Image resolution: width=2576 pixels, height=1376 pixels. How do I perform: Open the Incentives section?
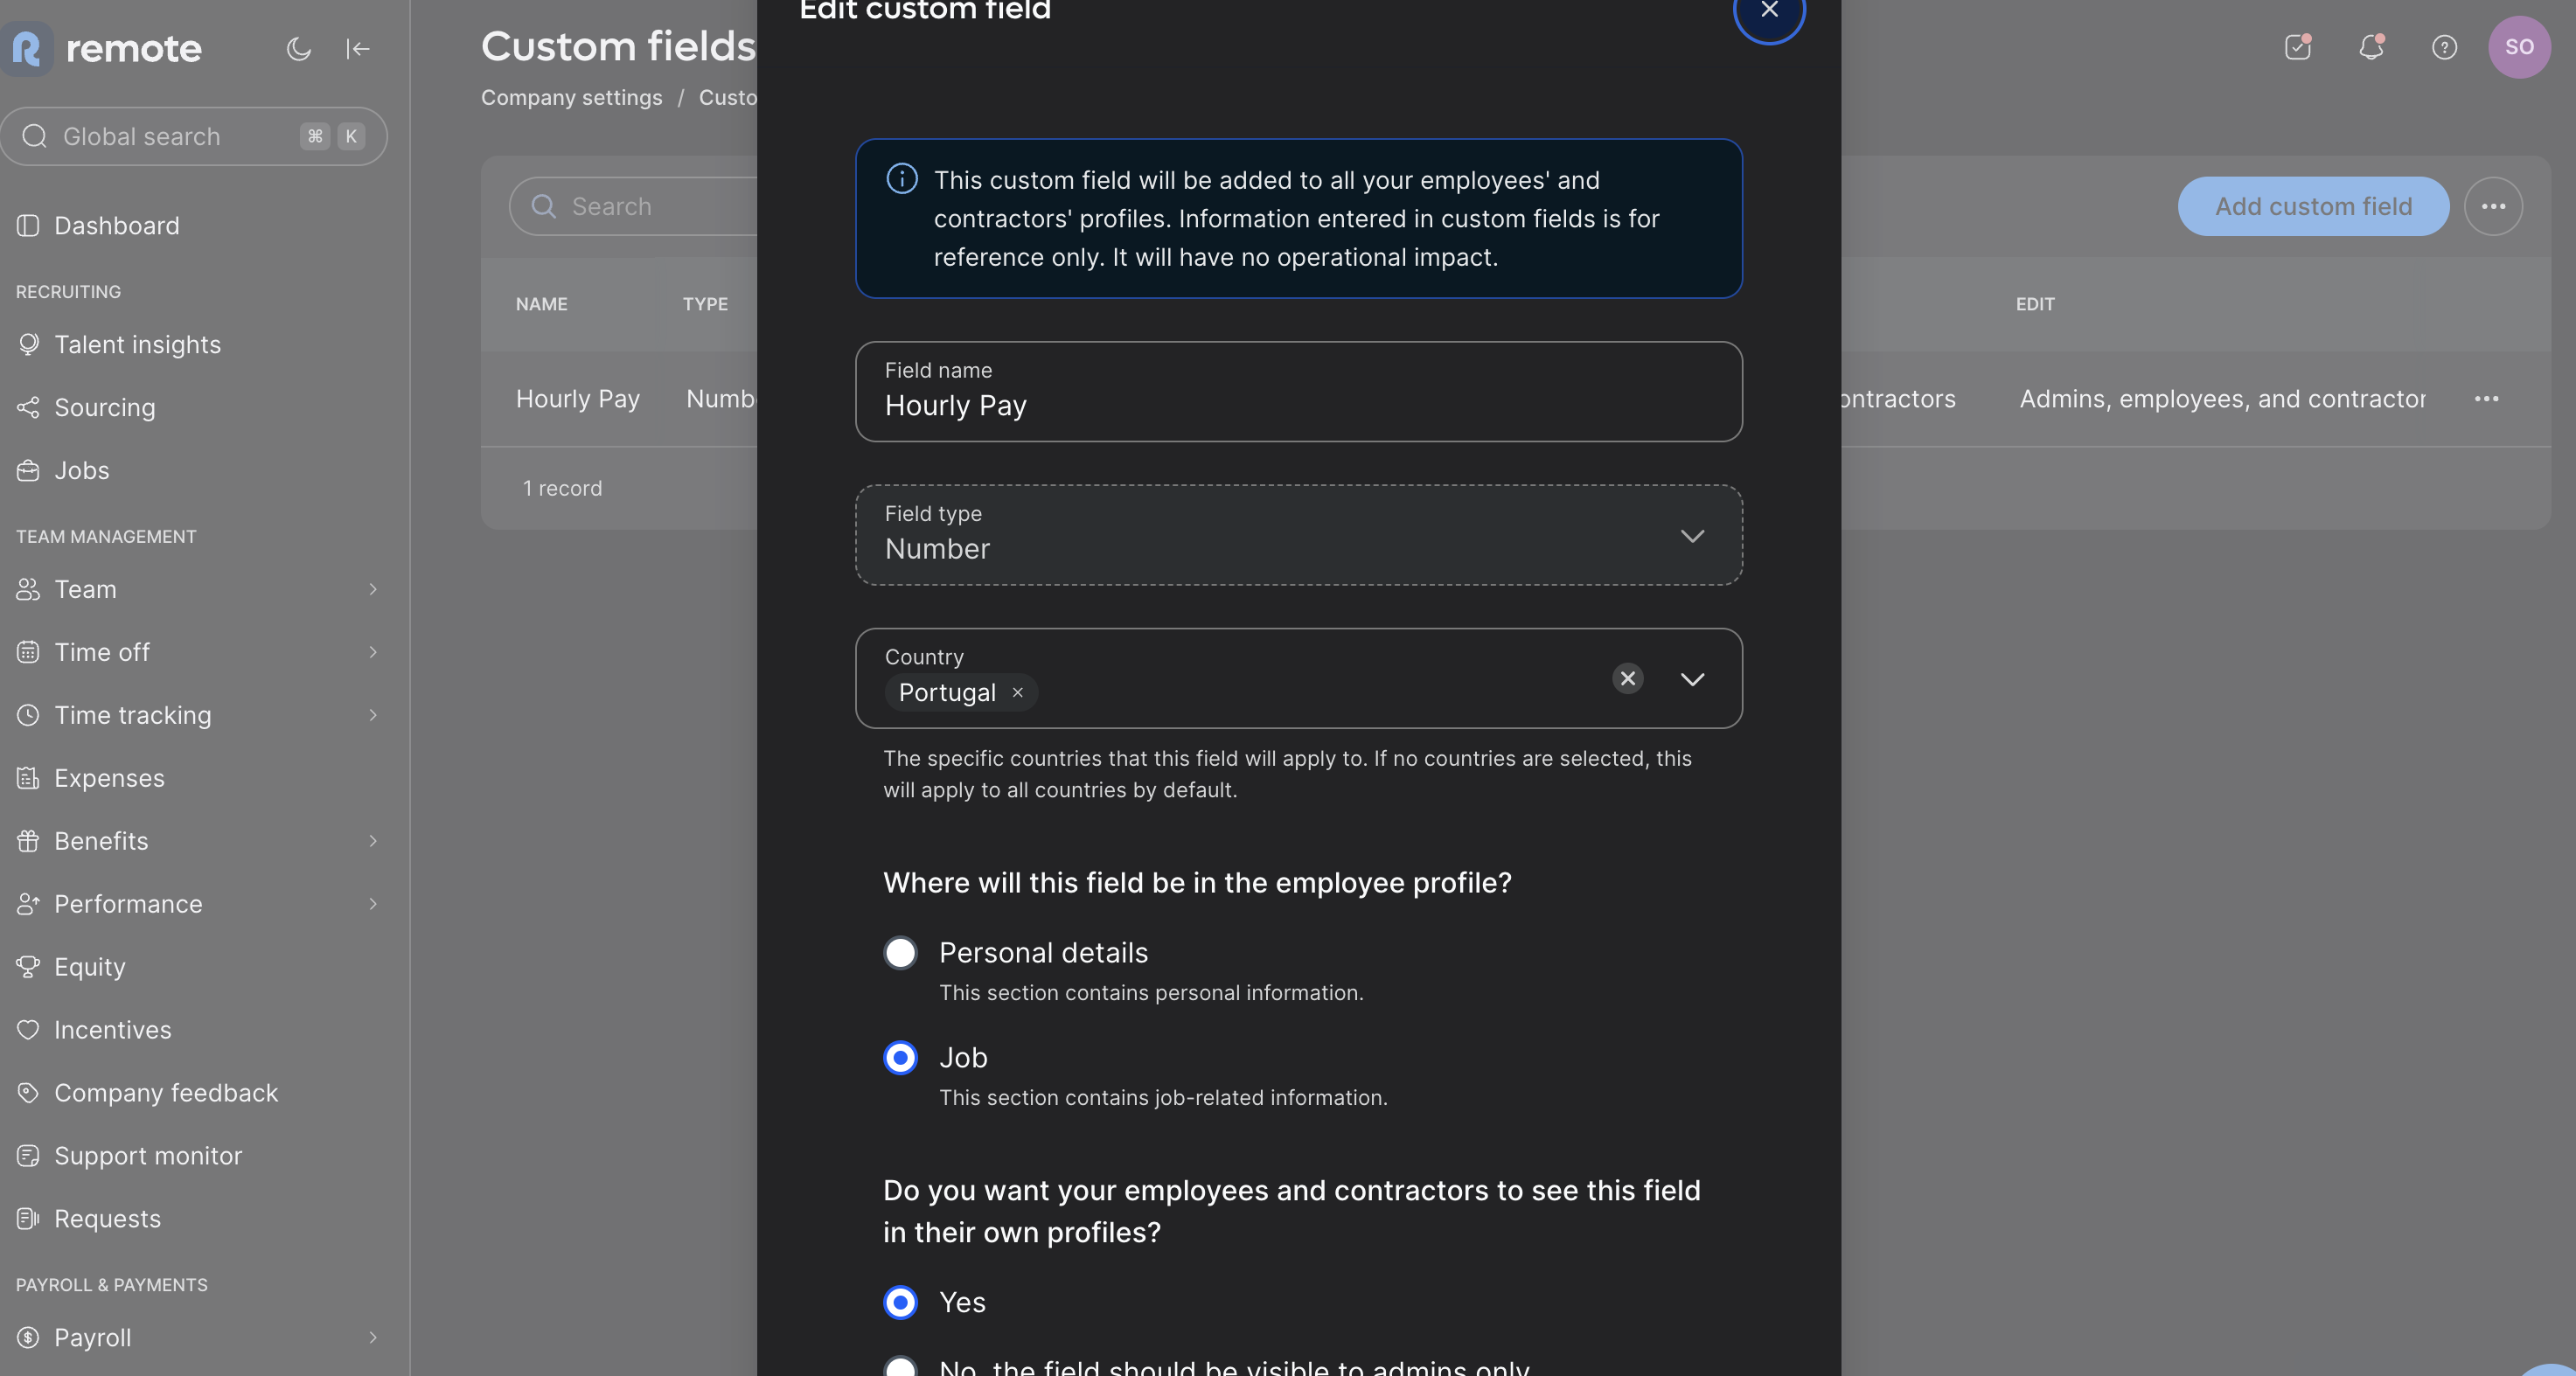113,1029
